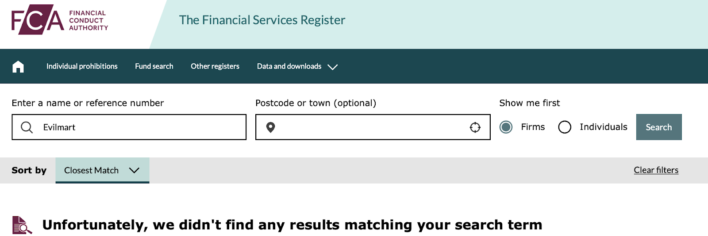Click the FCA logo
708x236 pixels.
60,20
